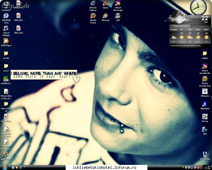The height and width of the screenshot is (170, 212).
Task: Click the analog clock widget
Action: point(198,7)
